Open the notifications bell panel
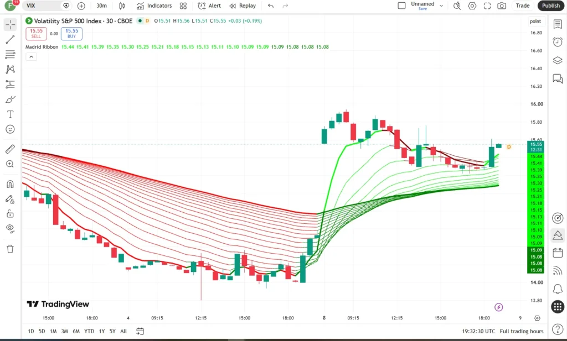The image size is (567, 341). tap(558, 288)
